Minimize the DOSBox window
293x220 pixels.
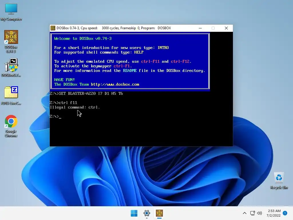[200, 28]
